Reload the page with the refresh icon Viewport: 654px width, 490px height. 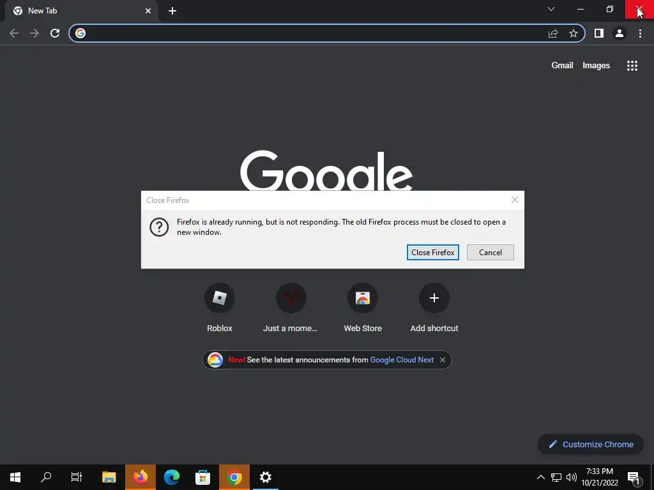click(x=55, y=33)
